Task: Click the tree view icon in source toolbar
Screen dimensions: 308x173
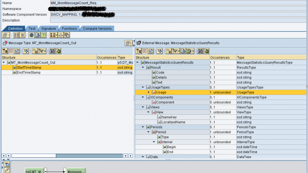Action: [5, 51]
